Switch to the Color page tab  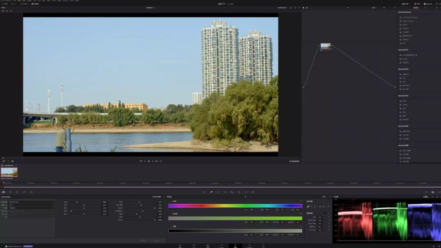pos(235,246)
